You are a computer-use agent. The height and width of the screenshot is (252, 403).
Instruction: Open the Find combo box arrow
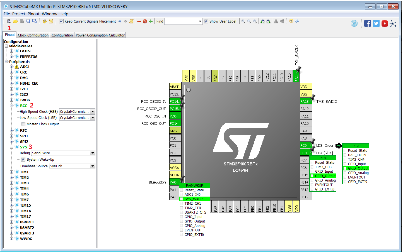(200, 21)
